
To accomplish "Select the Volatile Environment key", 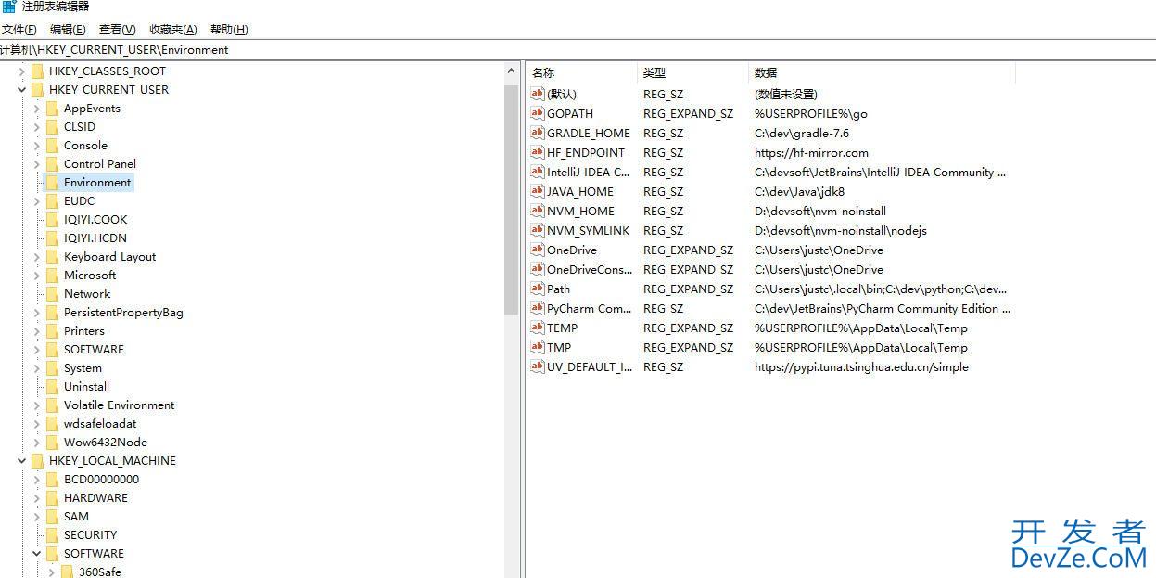I will (119, 405).
